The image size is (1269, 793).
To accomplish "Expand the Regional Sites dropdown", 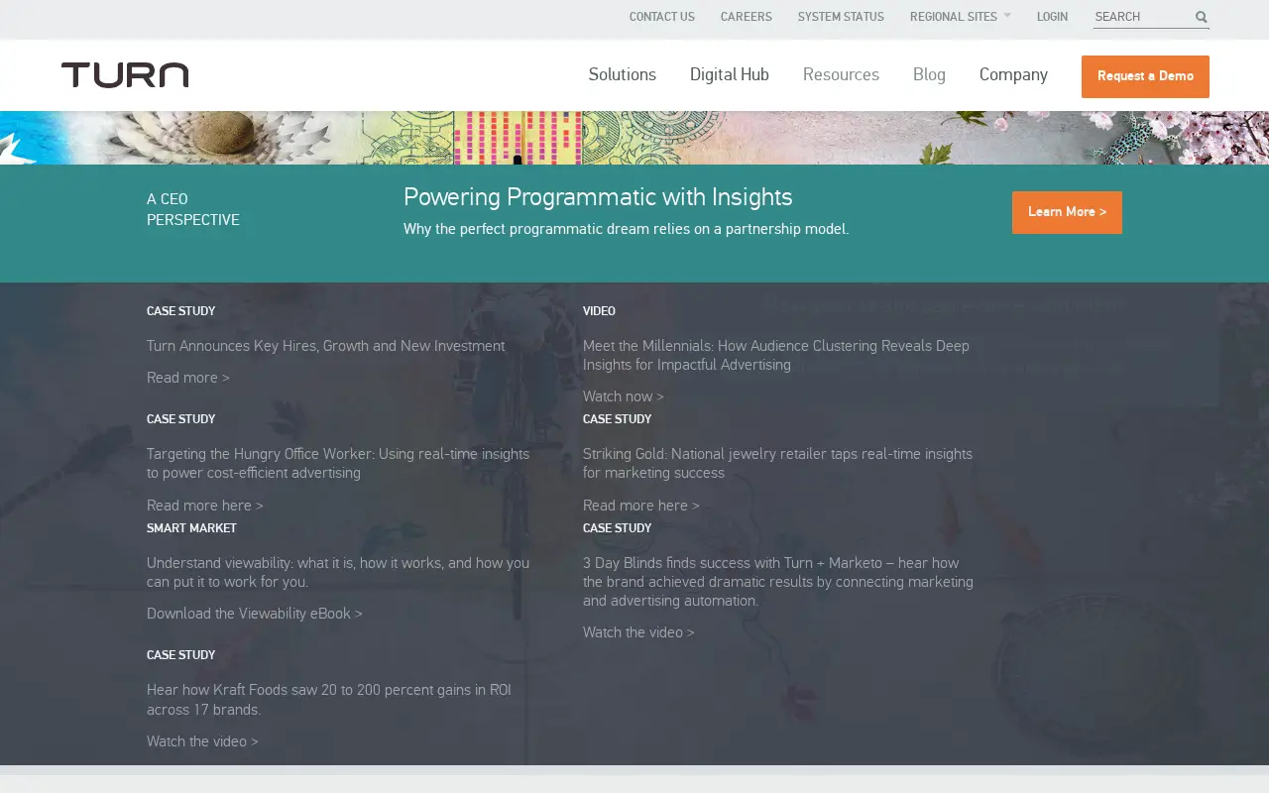I will [960, 17].
